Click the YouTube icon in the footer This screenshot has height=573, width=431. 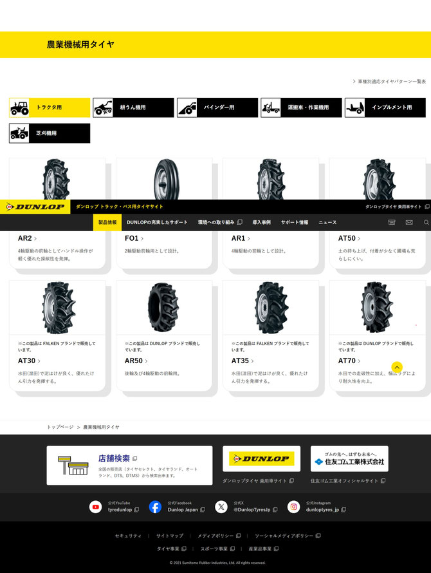[x=96, y=507]
